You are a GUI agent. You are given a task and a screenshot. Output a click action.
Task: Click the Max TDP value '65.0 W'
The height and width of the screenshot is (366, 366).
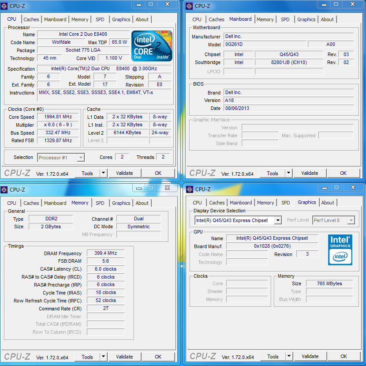(x=119, y=42)
